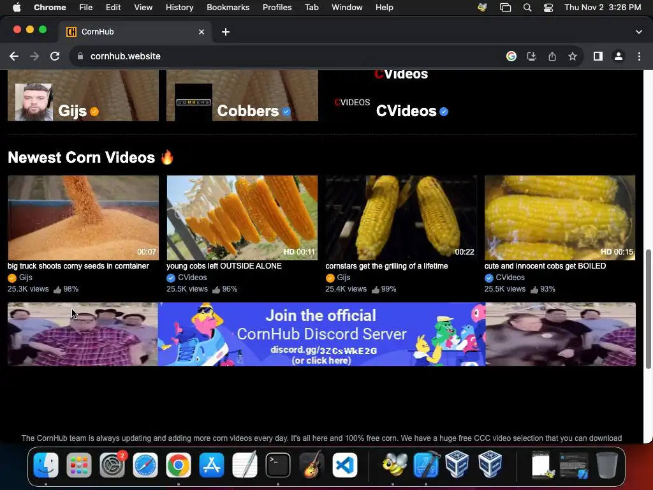The width and height of the screenshot is (653, 490).
Task: Click the date and time in menu bar
Action: point(603,8)
